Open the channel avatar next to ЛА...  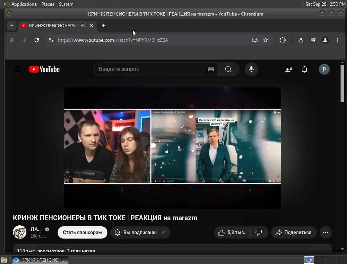(19, 232)
